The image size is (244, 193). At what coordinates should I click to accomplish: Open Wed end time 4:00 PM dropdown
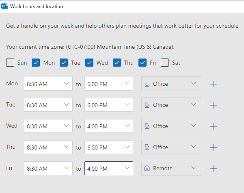pyautogui.click(x=109, y=126)
